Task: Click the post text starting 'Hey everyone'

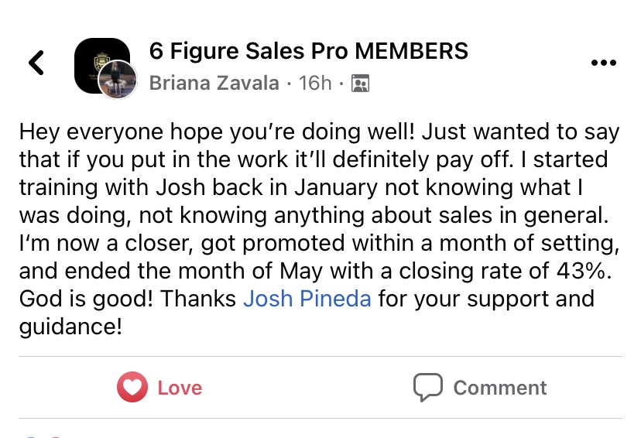Action: click(x=319, y=229)
